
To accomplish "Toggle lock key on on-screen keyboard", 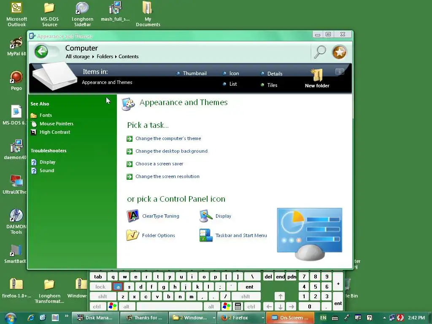I will coord(100,287).
